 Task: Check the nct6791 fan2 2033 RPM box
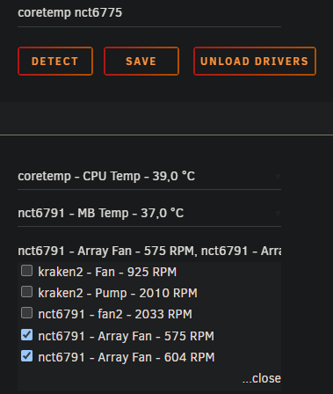26,313
